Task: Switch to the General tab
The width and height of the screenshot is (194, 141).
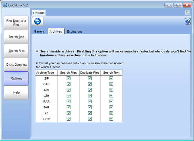Action: click(39, 31)
